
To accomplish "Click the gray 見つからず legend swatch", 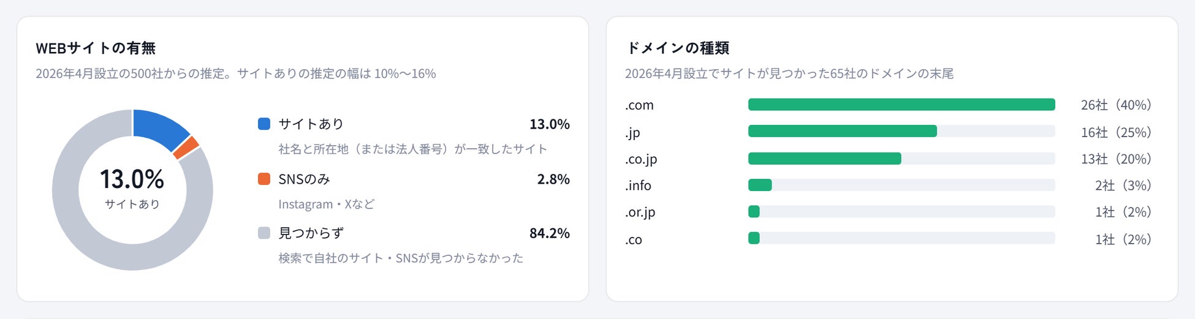I will (264, 233).
